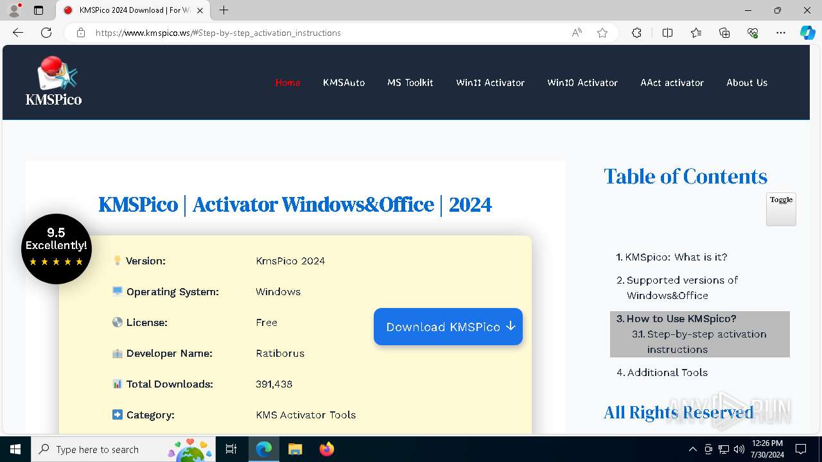Go back to the previous page

pos(18,33)
